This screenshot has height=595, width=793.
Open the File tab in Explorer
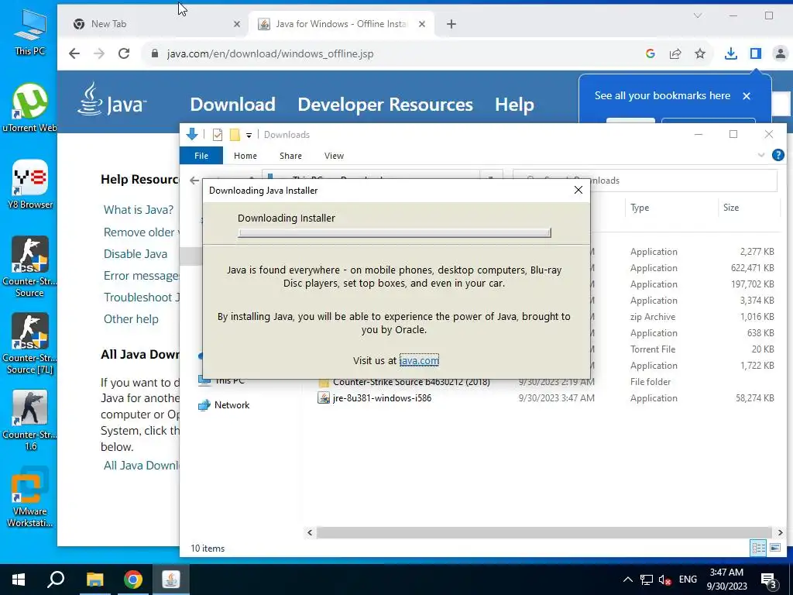201,156
